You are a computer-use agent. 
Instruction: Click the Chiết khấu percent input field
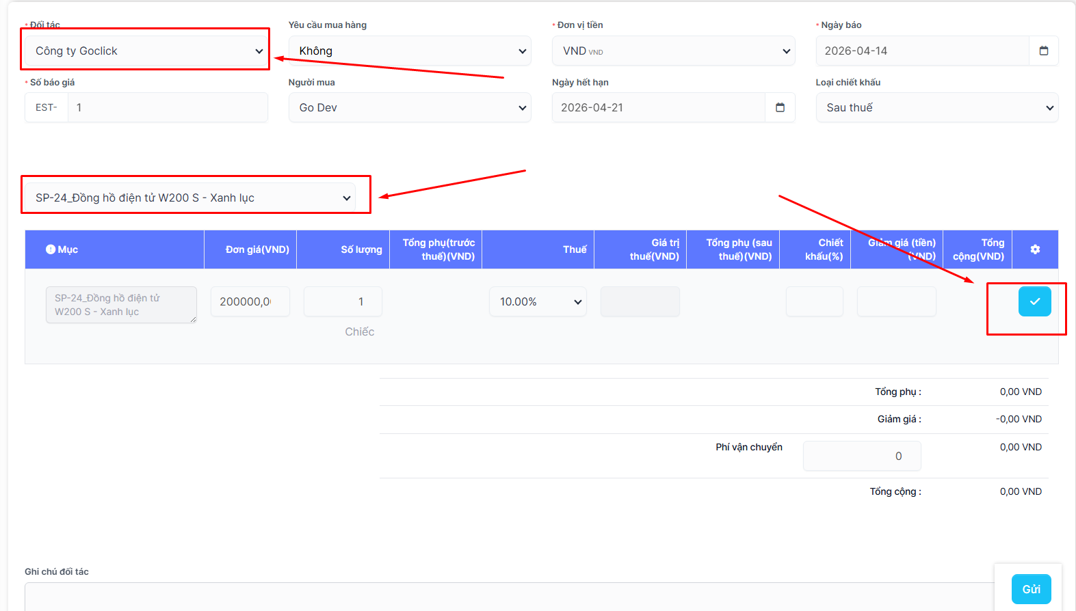coord(814,301)
